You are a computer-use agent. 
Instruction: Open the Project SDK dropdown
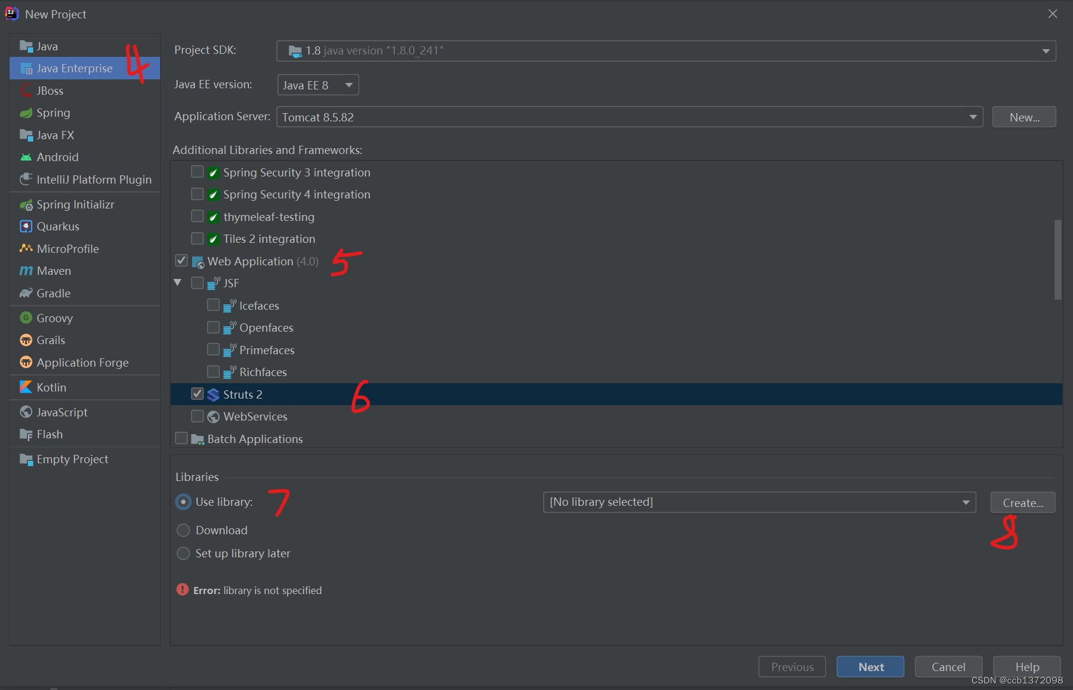(666, 51)
